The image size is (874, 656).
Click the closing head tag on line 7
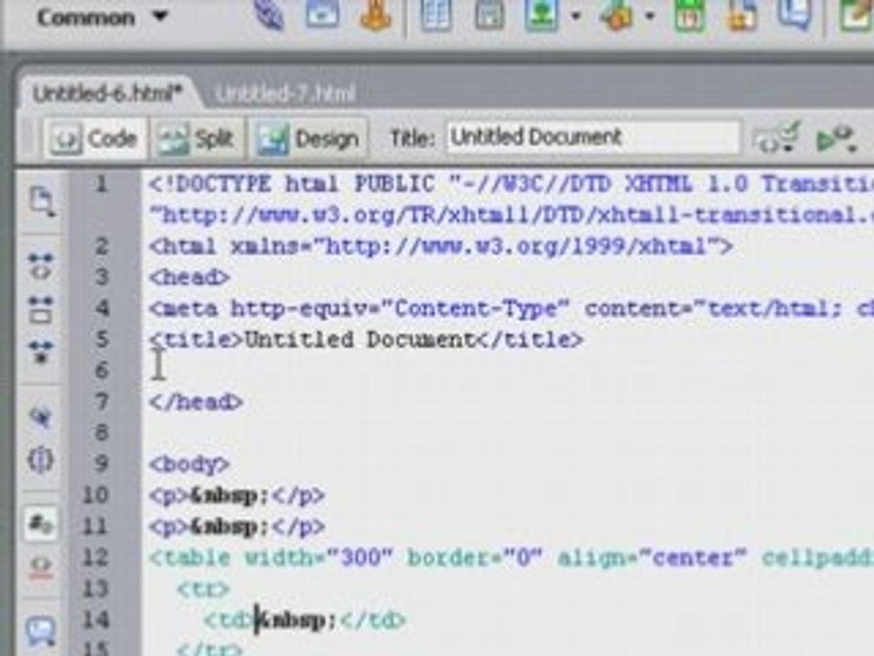[196, 402]
